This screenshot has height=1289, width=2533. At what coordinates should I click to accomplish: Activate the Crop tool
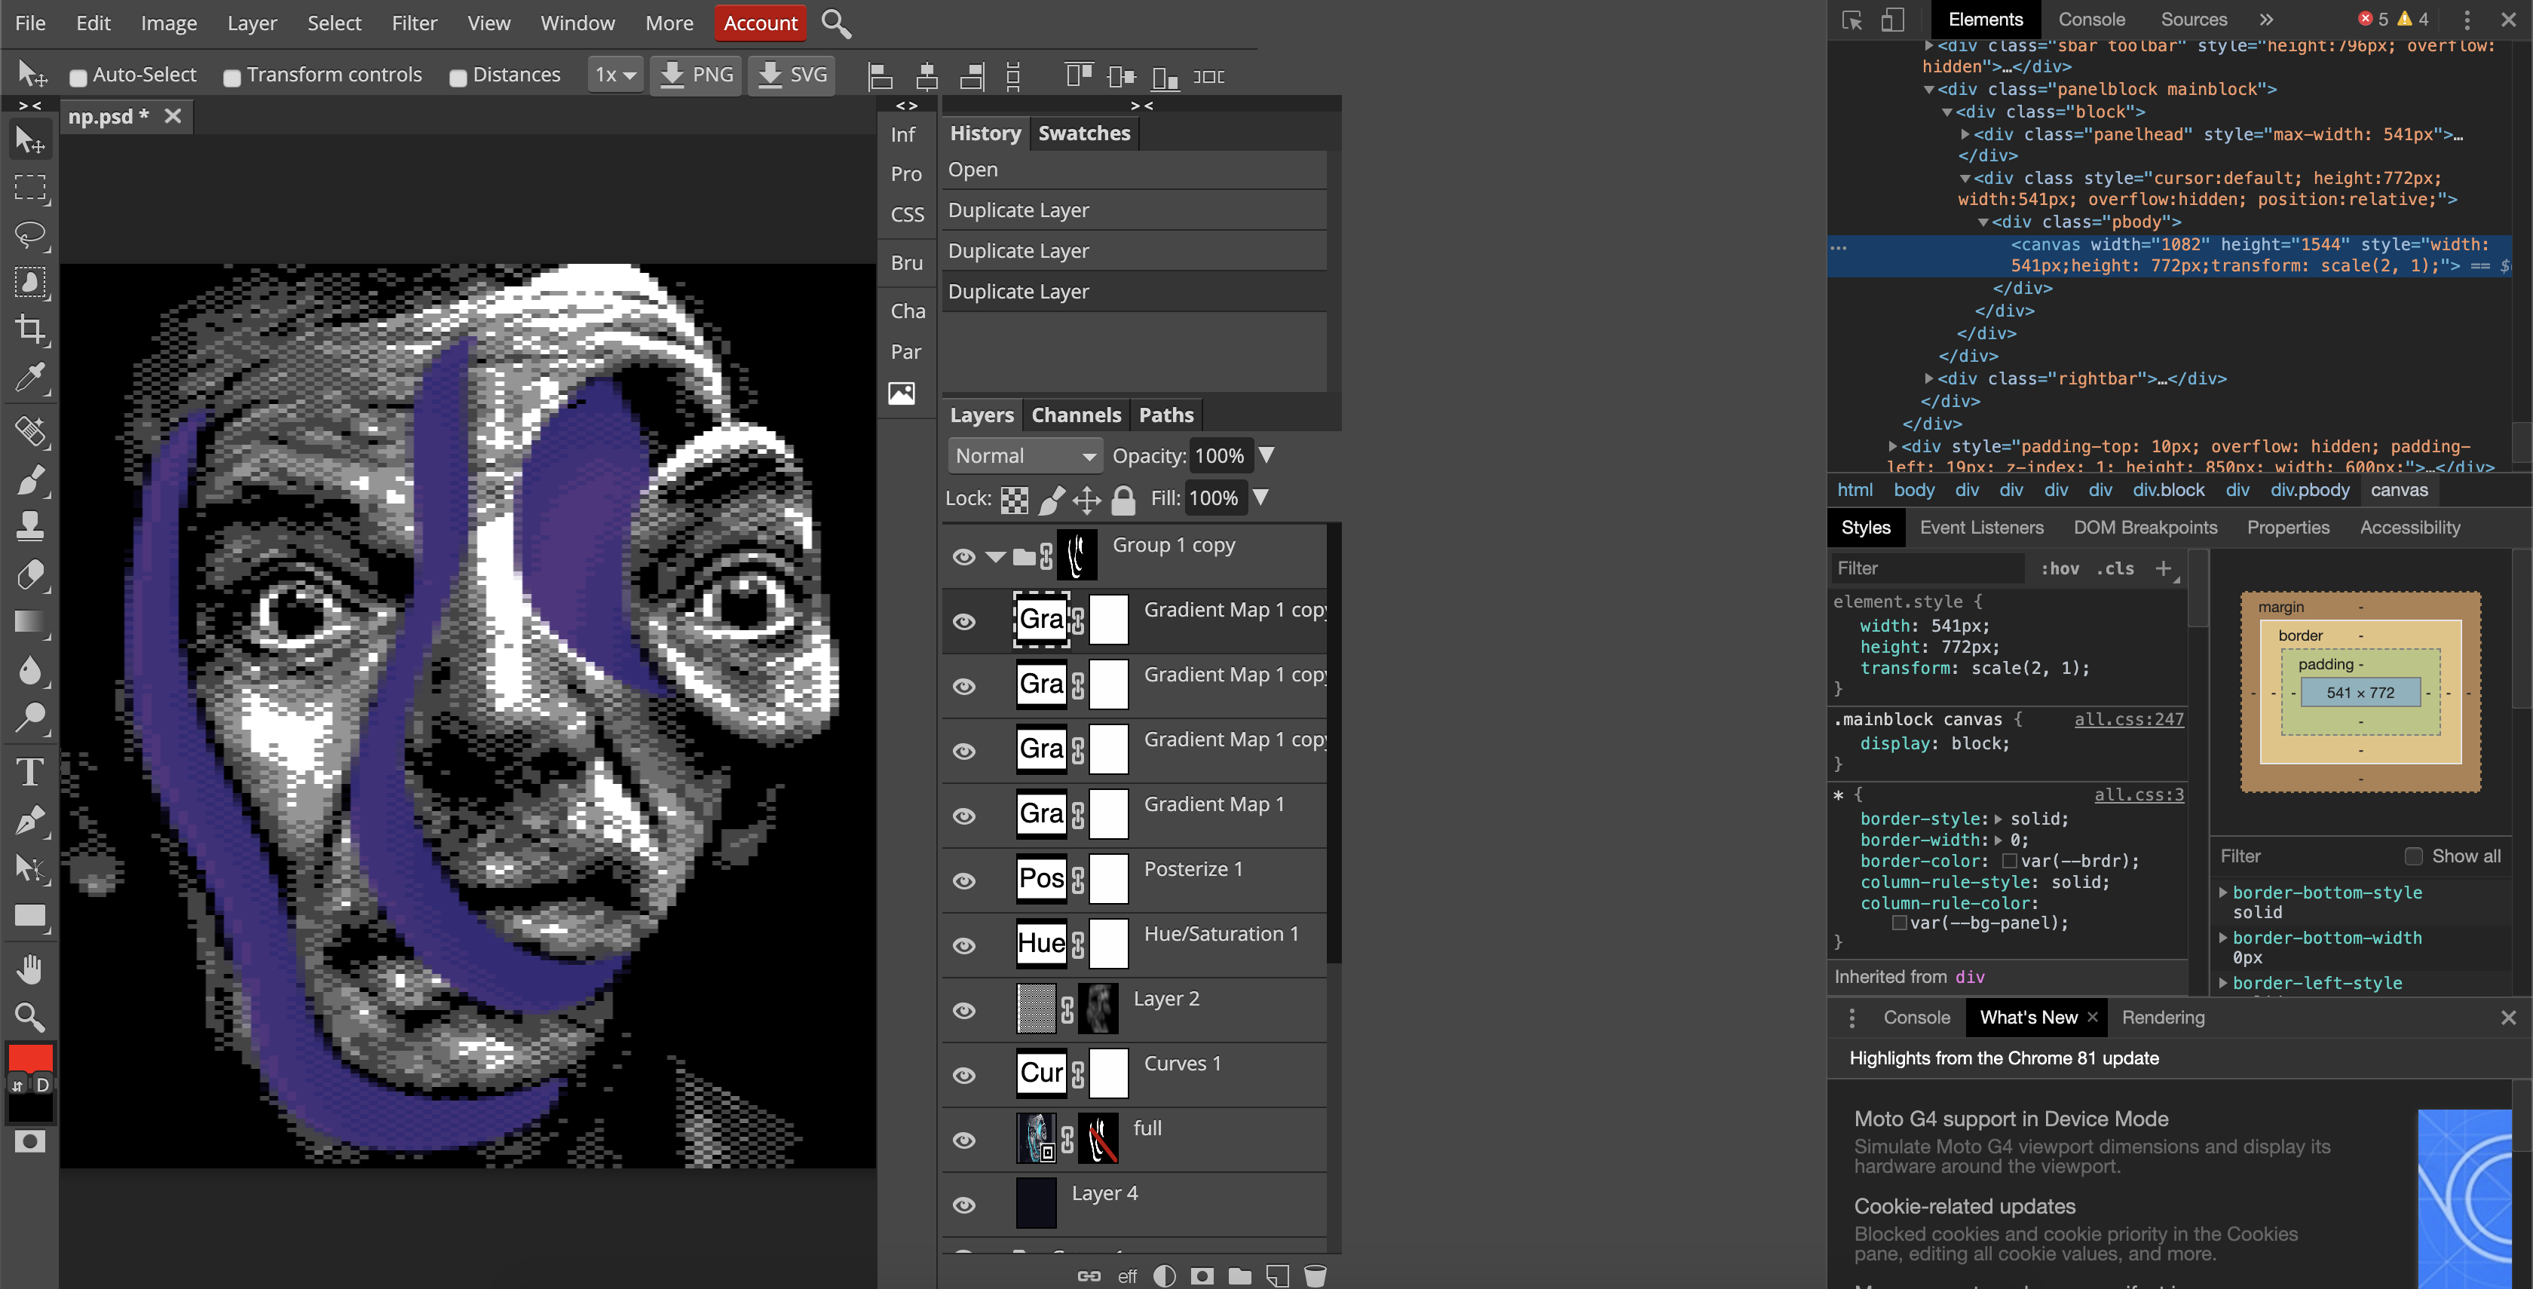click(x=30, y=330)
